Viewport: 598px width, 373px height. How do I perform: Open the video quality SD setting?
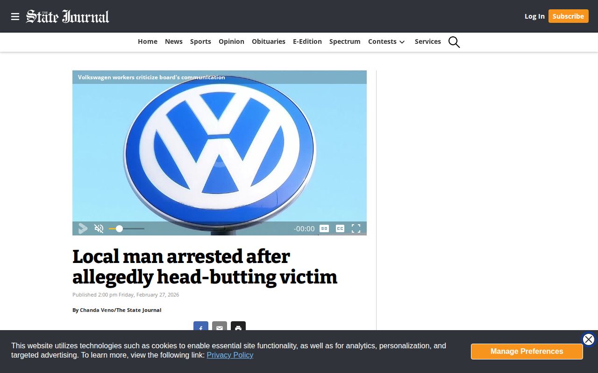[x=324, y=228]
